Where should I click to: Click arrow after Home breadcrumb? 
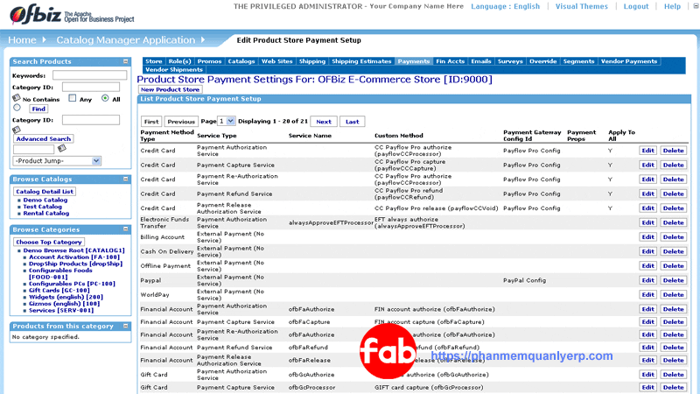tap(44, 39)
